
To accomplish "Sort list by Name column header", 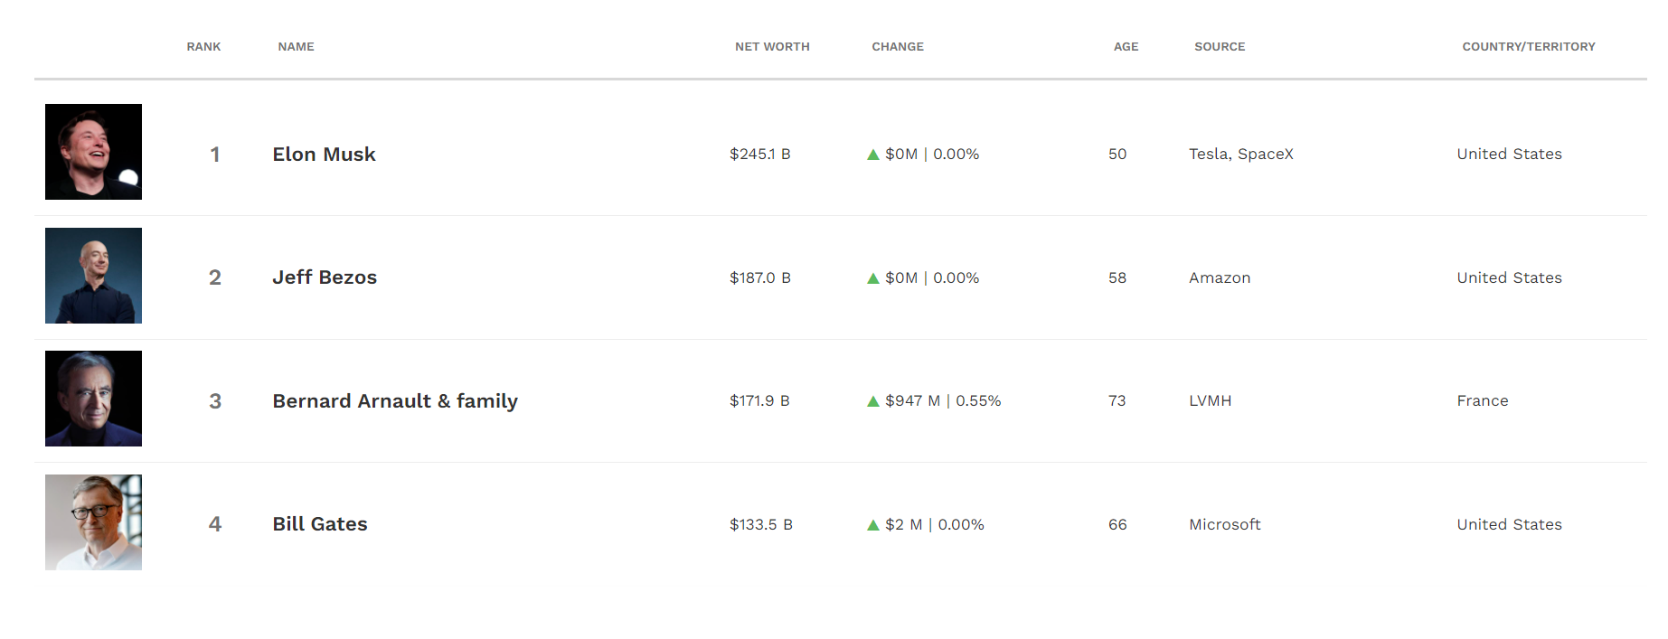I will point(296,47).
